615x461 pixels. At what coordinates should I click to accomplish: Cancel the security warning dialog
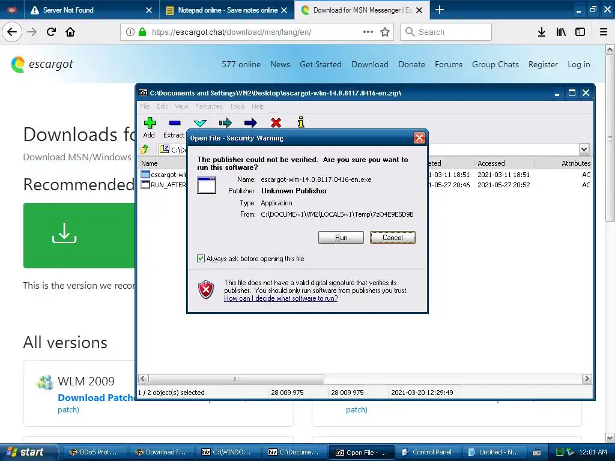point(392,238)
